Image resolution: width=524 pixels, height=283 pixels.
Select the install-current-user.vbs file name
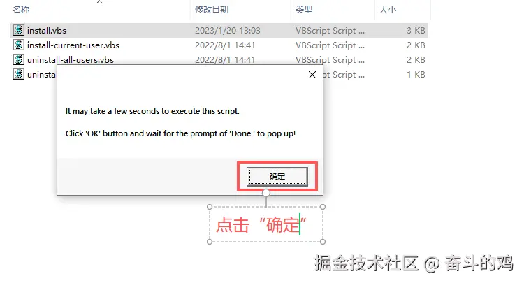pyautogui.click(x=73, y=45)
